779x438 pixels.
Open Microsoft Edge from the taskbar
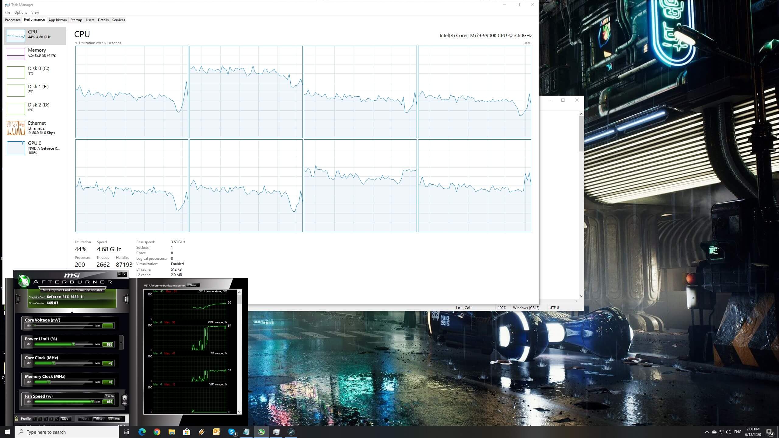click(142, 432)
